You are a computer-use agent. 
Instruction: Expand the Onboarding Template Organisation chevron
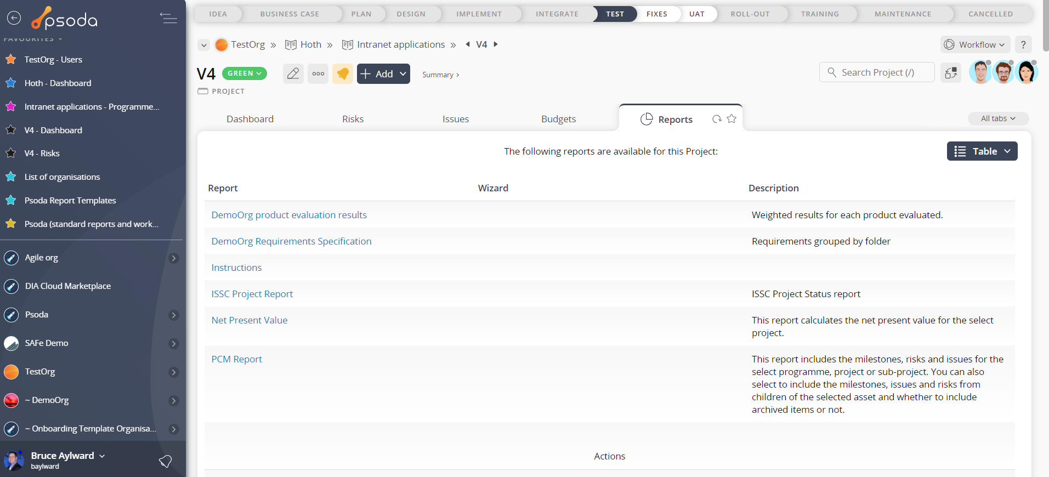(x=174, y=429)
